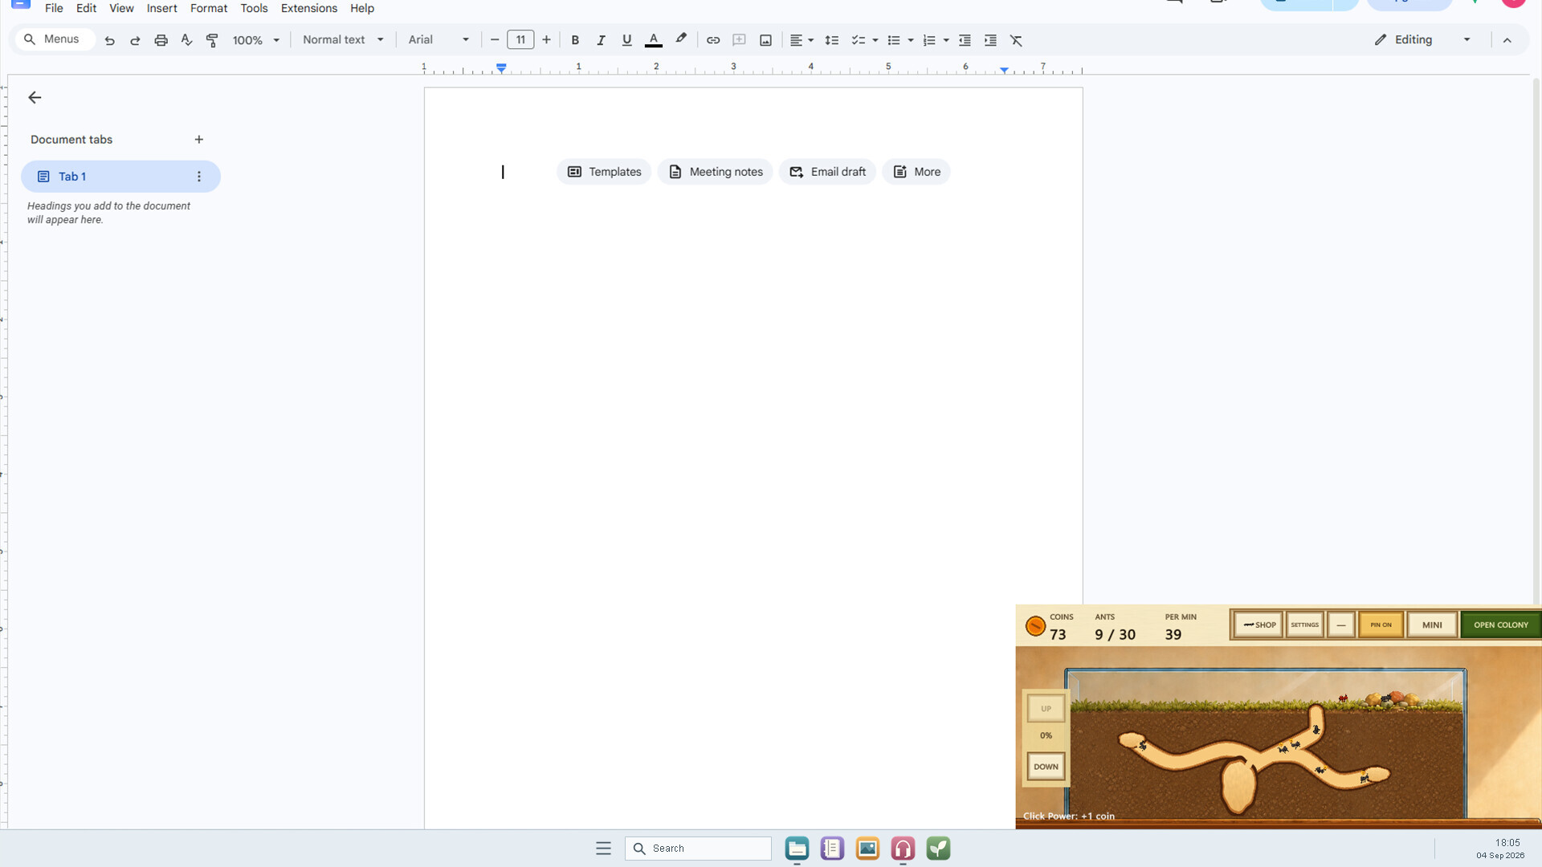1542x867 pixels.
Task: Open the Editing mode dropdown
Action: tap(1422, 40)
